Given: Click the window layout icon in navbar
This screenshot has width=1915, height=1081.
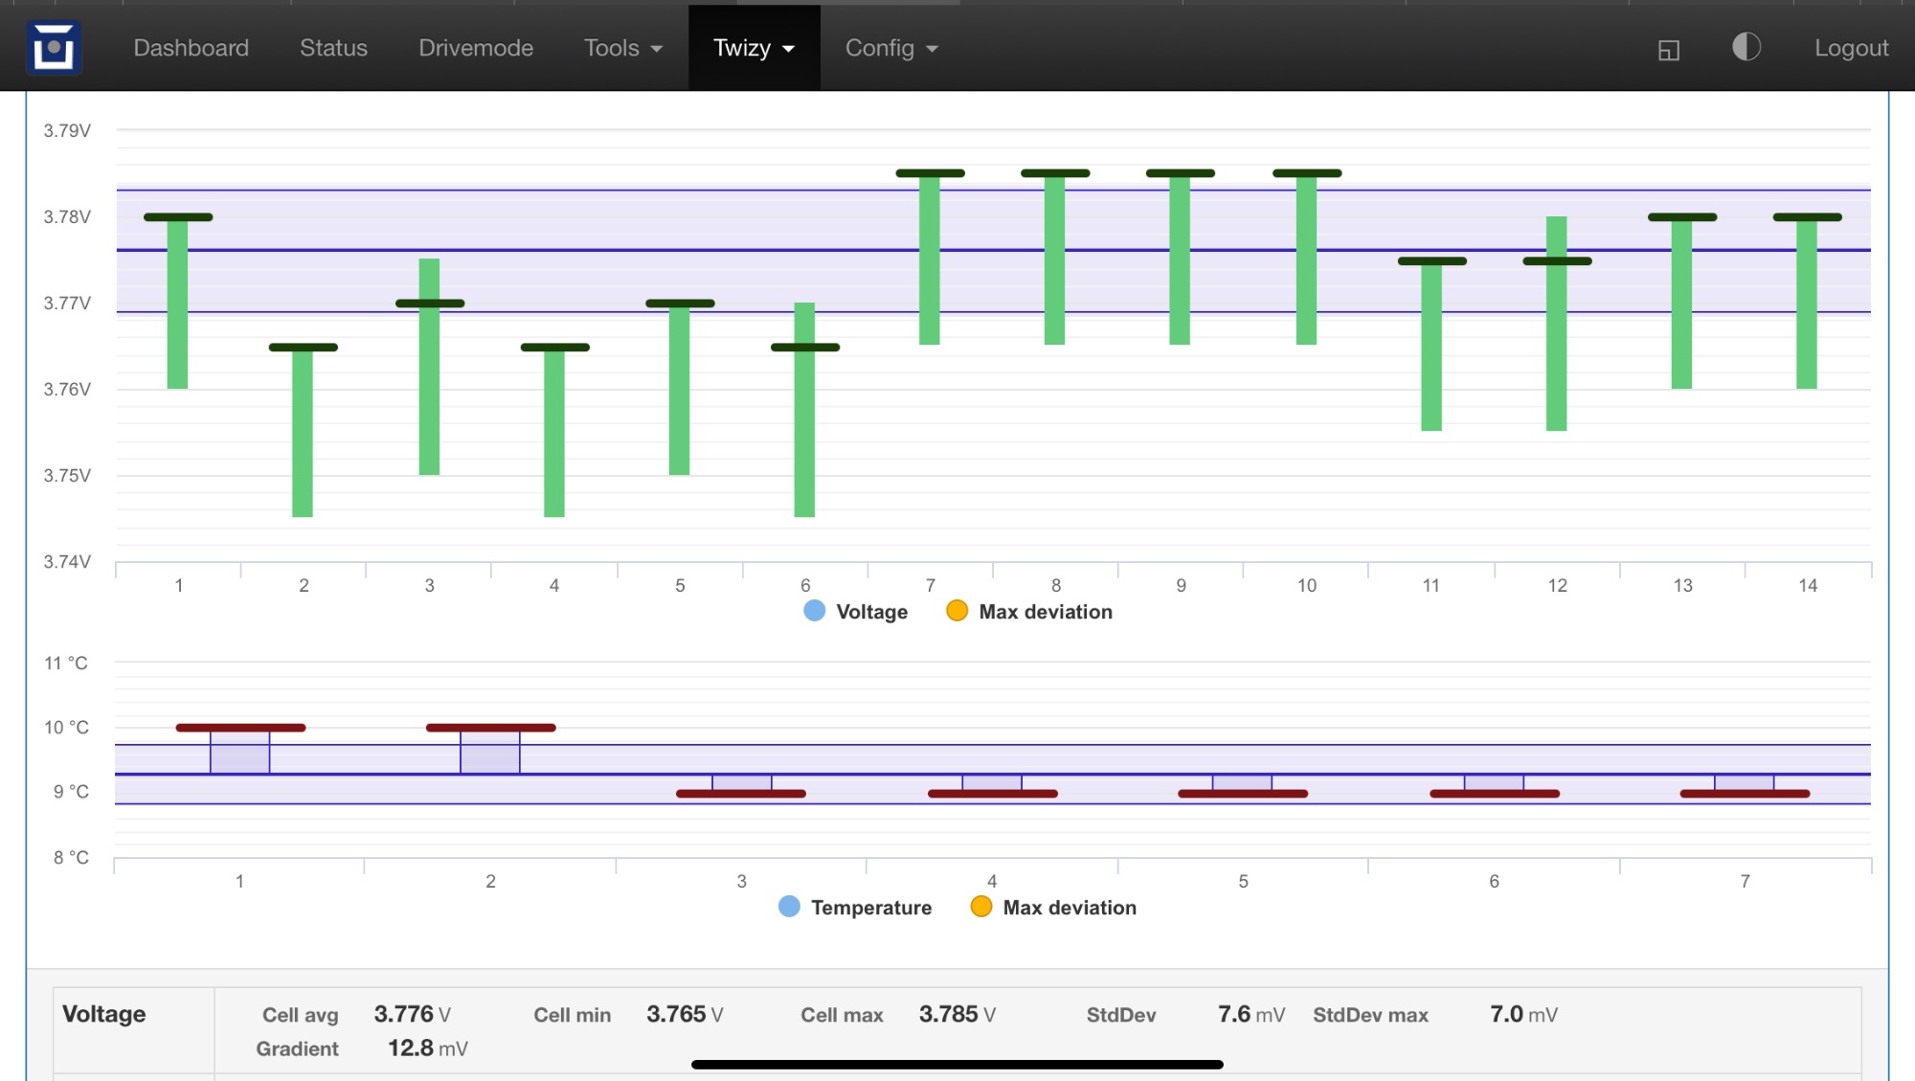Looking at the screenshot, I should [1669, 50].
